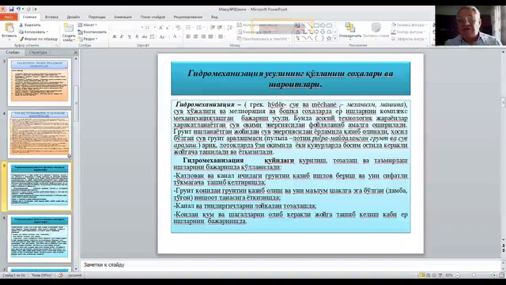Switch to Normal view status bar icon
The width and height of the screenshot is (506, 285).
point(422,275)
